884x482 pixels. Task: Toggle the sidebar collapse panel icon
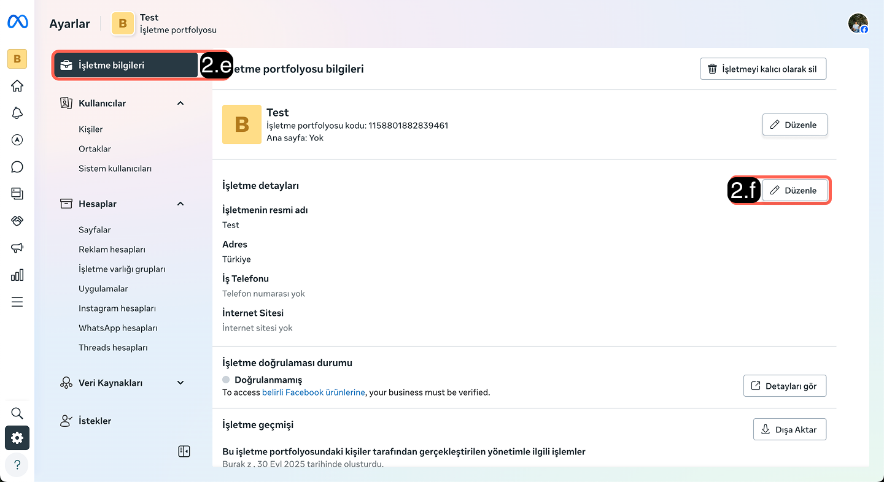tap(184, 451)
